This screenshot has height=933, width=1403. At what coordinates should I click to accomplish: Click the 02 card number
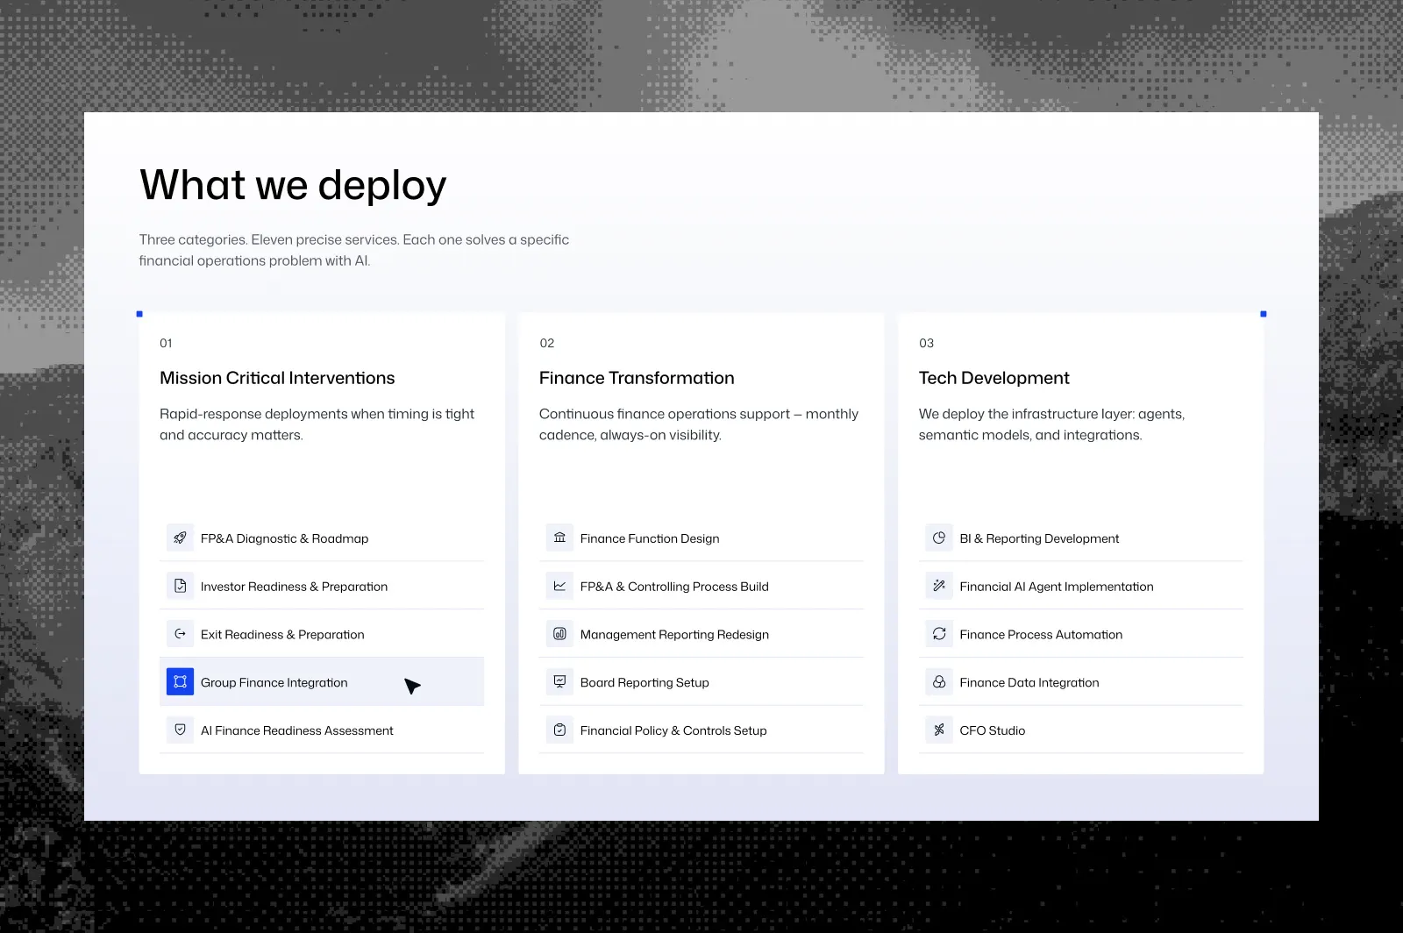[546, 343]
